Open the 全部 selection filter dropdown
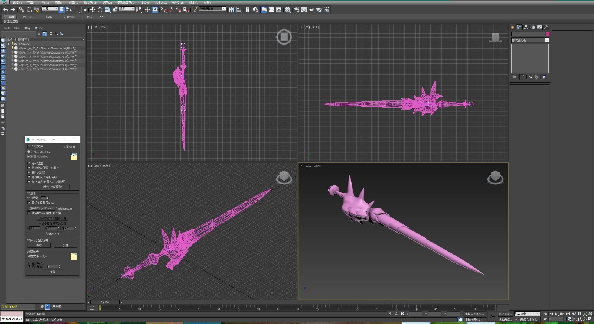 50,9
